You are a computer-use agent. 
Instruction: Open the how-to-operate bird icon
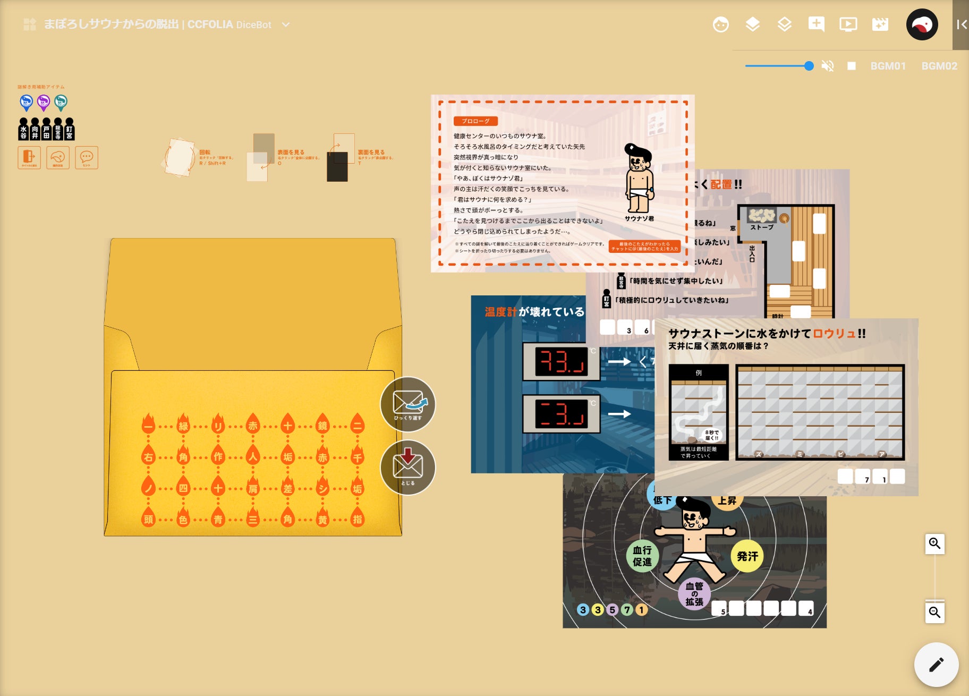(58, 158)
